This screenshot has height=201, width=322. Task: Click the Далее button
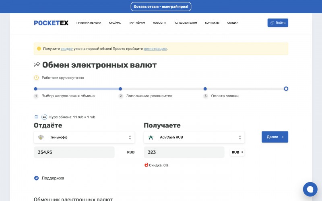tap(275, 137)
